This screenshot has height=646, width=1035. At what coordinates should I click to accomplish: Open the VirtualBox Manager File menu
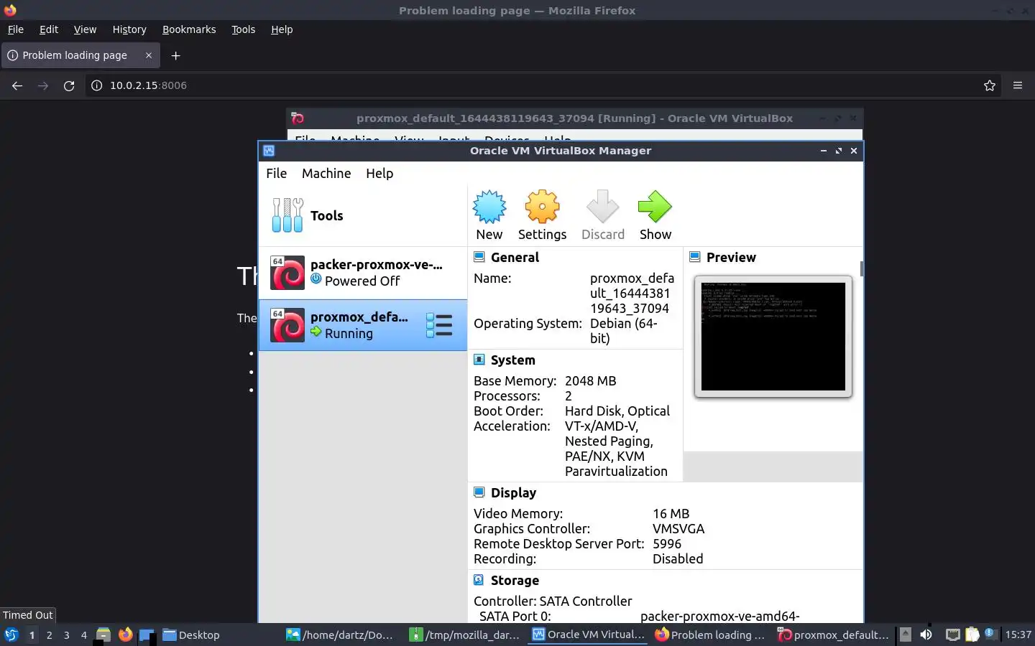pyautogui.click(x=276, y=173)
